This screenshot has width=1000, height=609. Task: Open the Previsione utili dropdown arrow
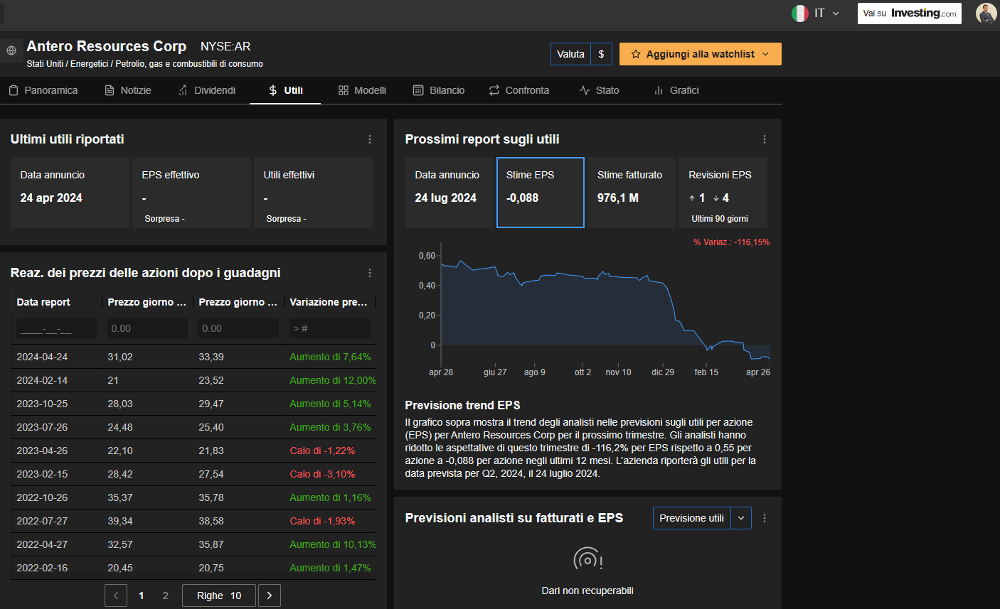pyautogui.click(x=741, y=518)
